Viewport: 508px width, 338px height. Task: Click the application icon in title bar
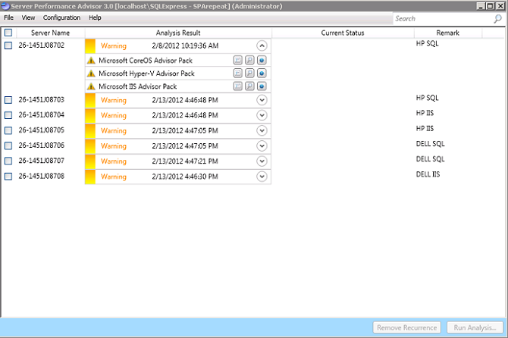pyautogui.click(x=5, y=6)
